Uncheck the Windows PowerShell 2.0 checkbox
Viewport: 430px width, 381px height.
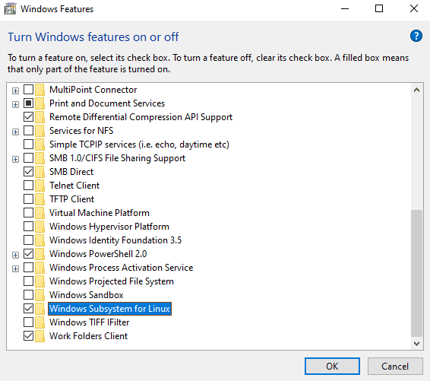[x=29, y=254]
